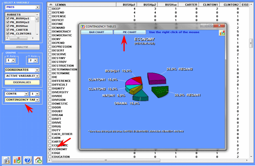
Task: Open the help question mark icon
Action: pos(27,160)
